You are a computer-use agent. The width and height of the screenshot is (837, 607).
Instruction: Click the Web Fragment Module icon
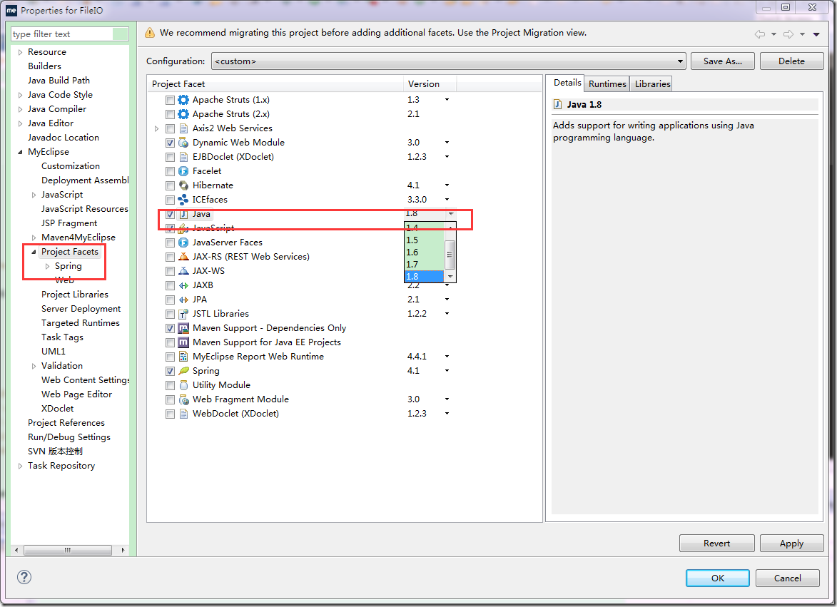click(x=183, y=399)
